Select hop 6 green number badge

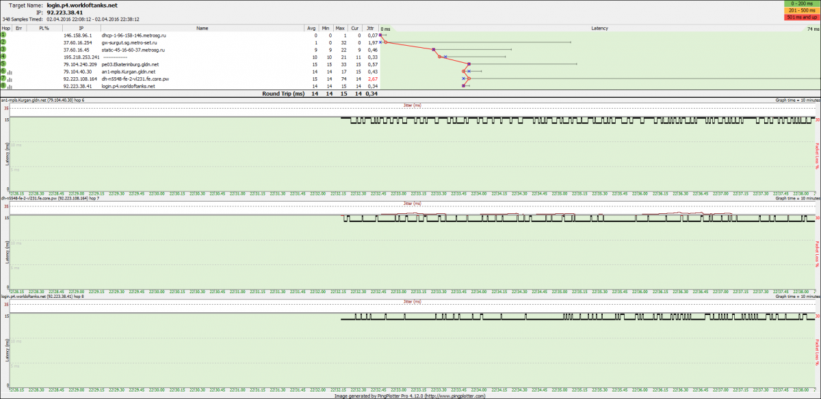click(x=3, y=71)
